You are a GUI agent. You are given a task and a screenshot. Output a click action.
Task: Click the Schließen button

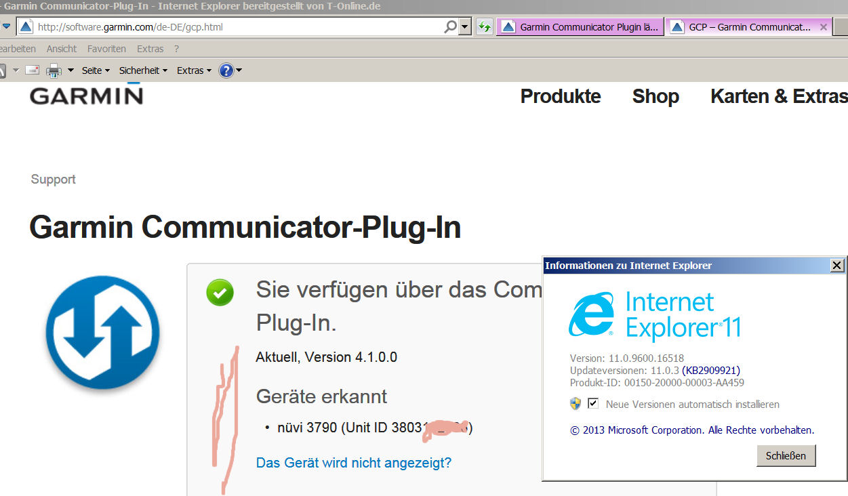coord(786,455)
